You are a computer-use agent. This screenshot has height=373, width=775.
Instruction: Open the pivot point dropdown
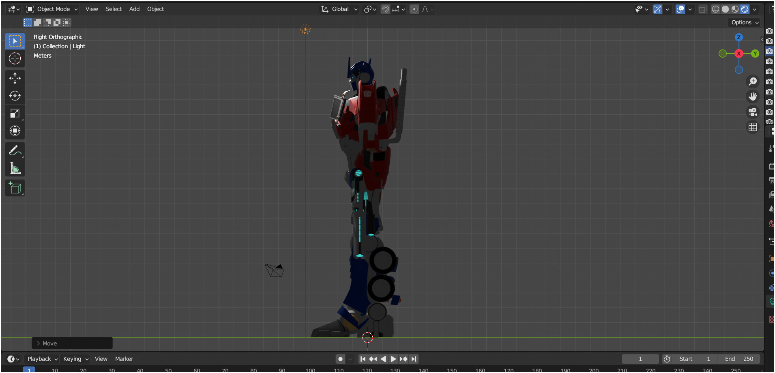point(370,9)
